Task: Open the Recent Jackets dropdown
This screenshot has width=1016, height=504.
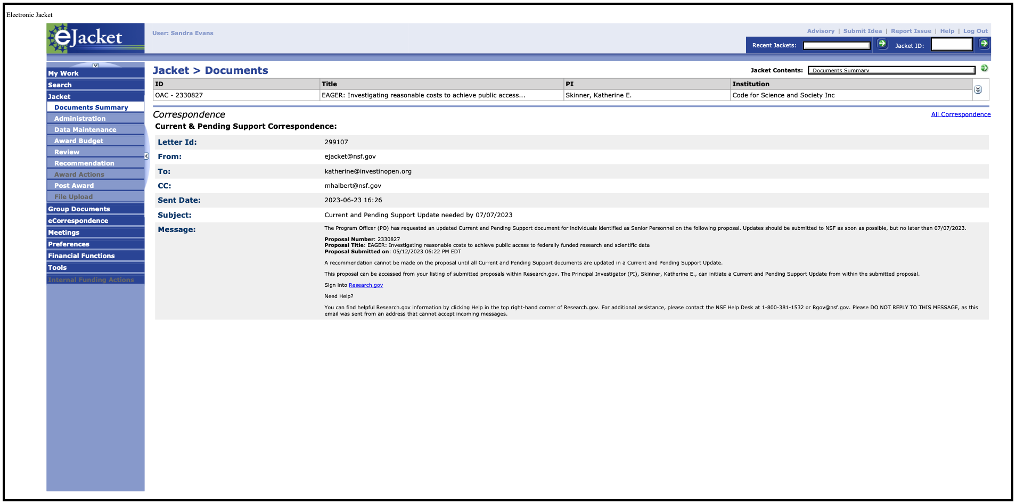Action: pyautogui.click(x=837, y=46)
